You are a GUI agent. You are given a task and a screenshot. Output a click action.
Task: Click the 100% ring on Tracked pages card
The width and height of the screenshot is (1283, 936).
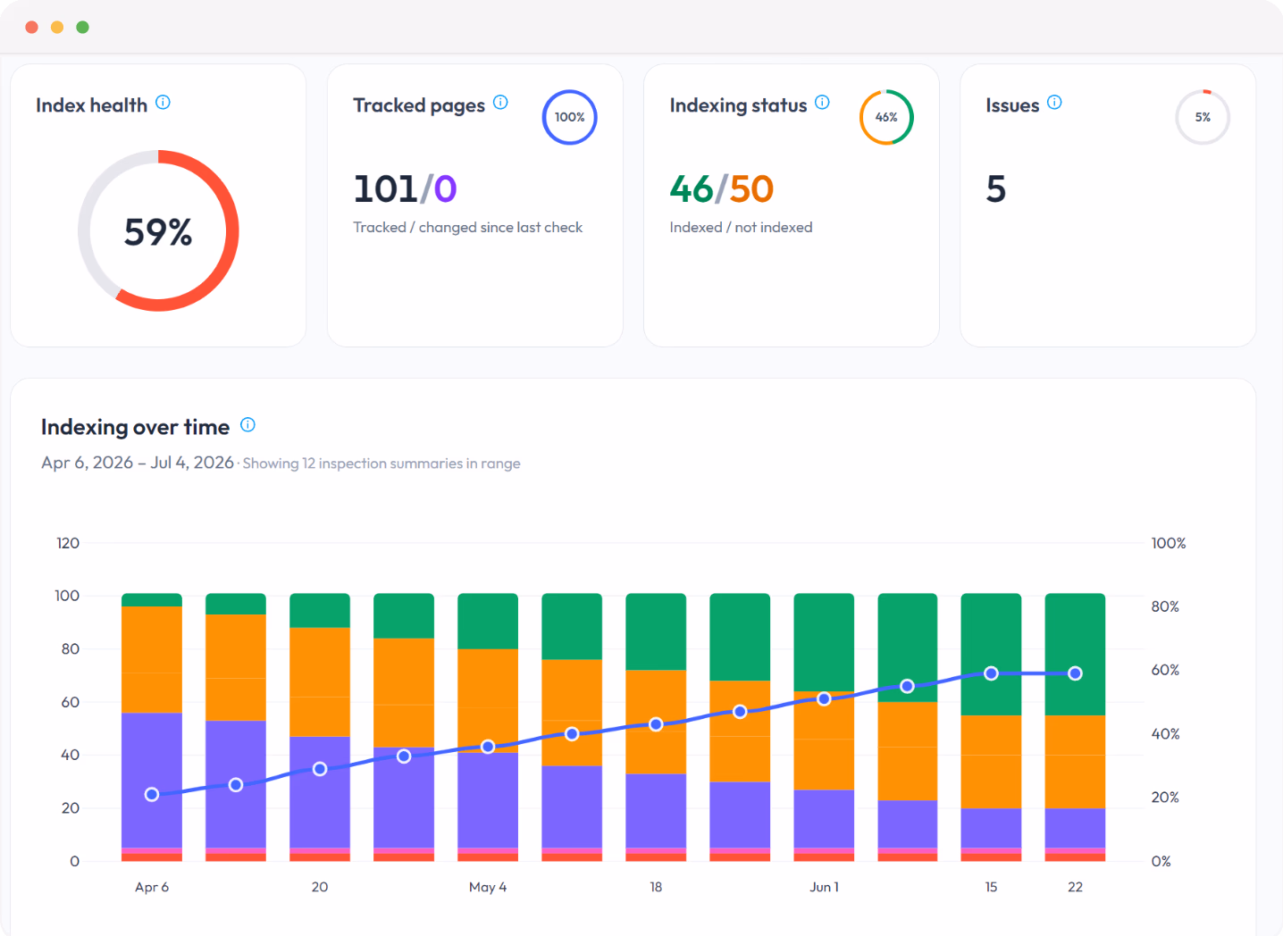tap(570, 117)
